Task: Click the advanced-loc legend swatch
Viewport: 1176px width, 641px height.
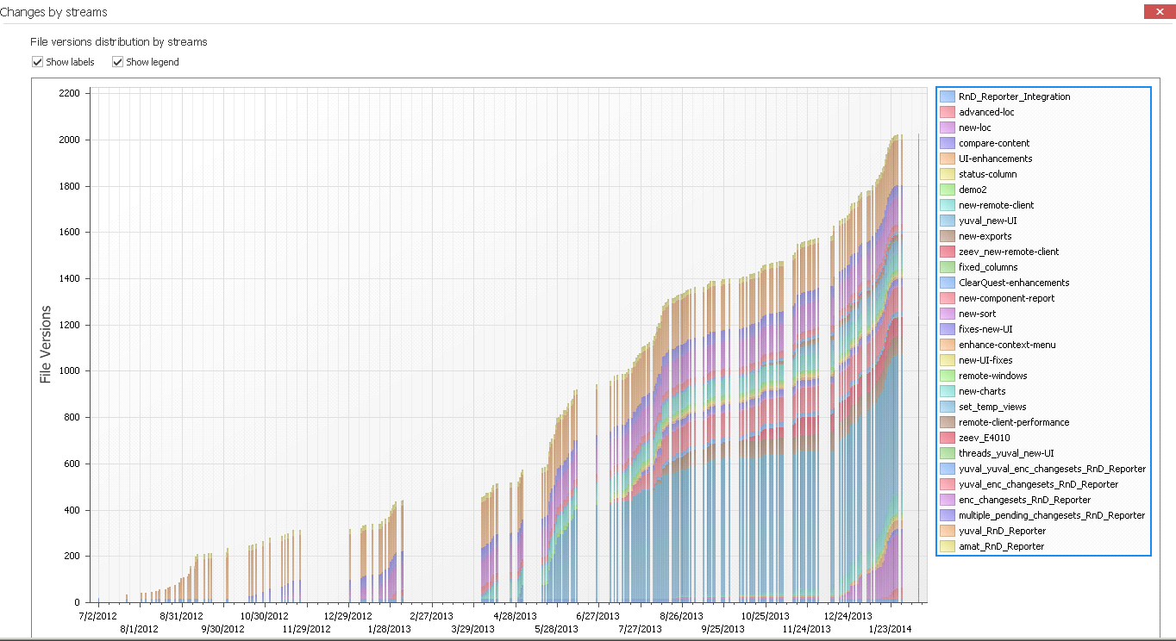Action: (x=947, y=112)
